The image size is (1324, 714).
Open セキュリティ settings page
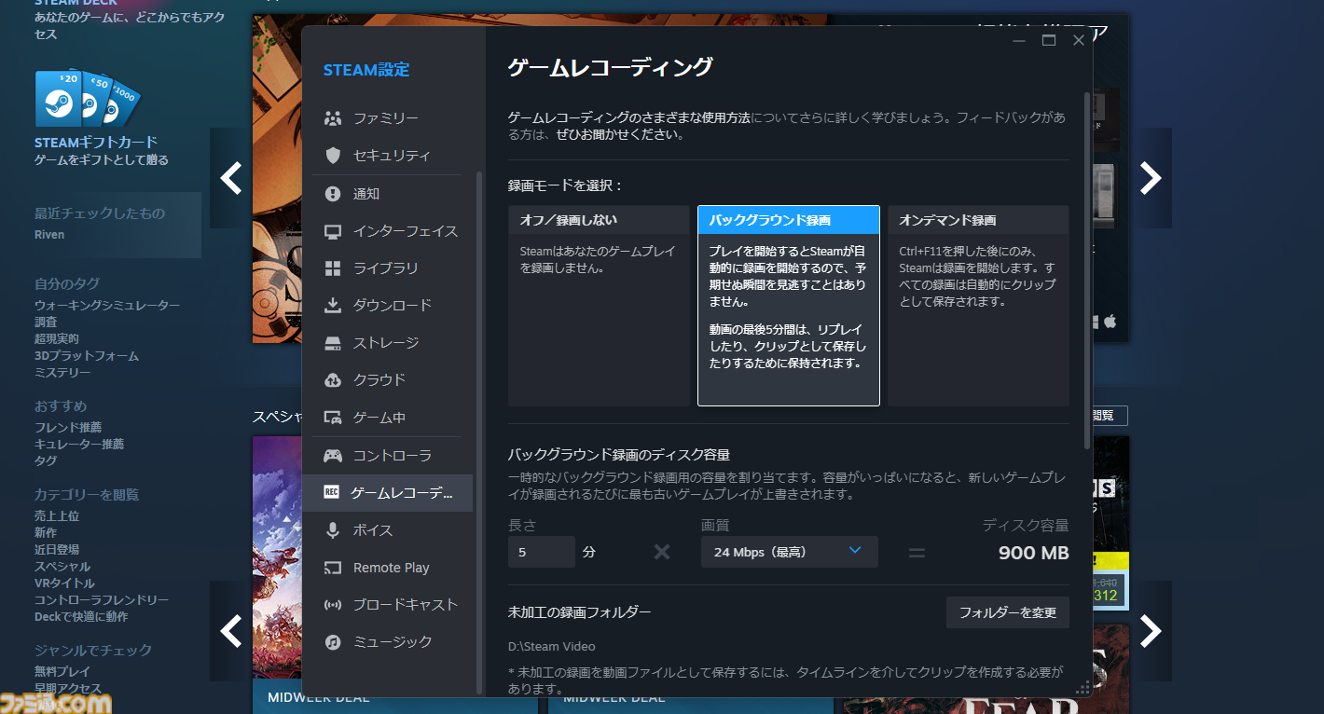tap(387, 156)
